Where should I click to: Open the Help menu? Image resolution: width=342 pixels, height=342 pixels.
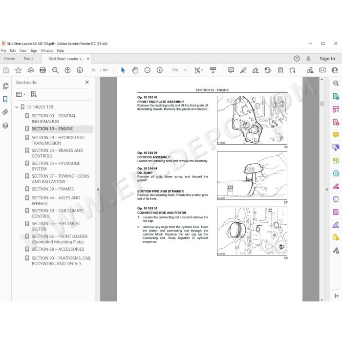tap(61, 51)
